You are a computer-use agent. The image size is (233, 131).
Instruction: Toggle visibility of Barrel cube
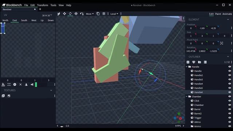coord(230,109)
